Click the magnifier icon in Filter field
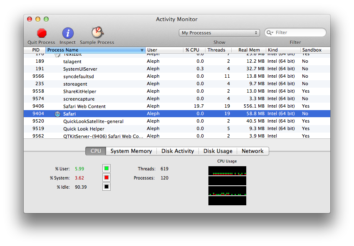Viewport: 354px width, 246px height. click(x=269, y=33)
